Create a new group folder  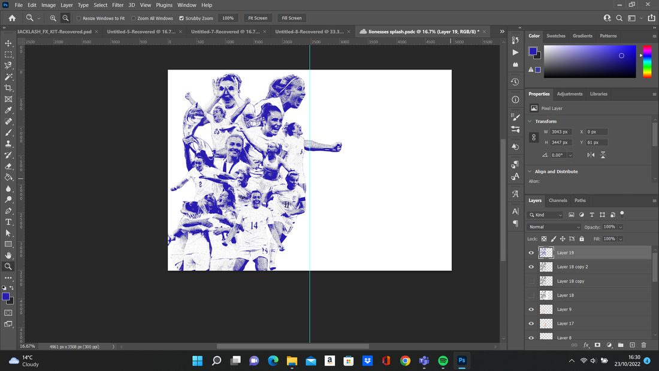(621, 345)
